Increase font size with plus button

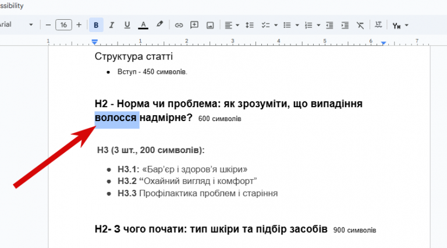(79, 25)
